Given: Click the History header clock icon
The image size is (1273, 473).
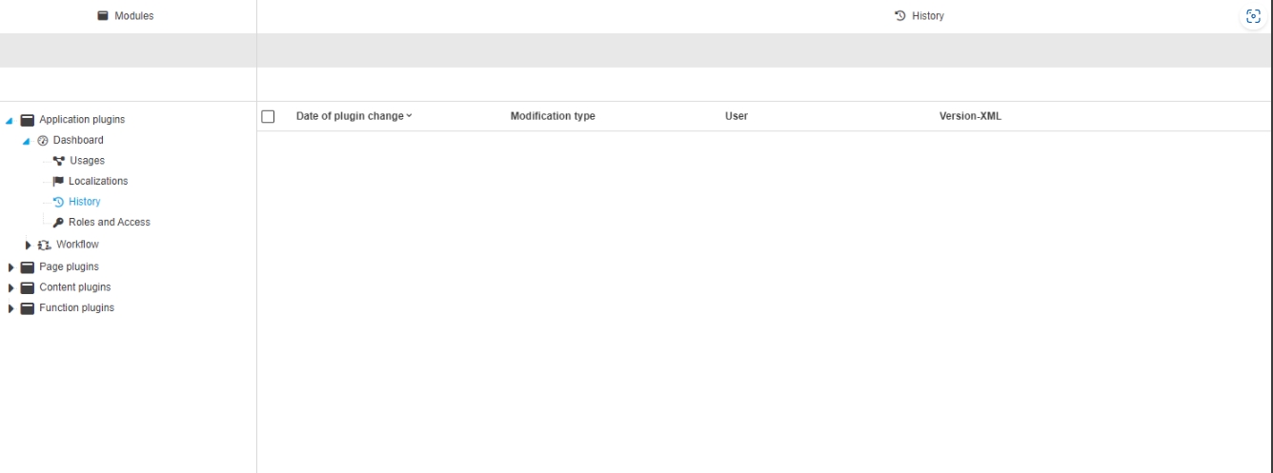Looking at the screenshot, I should point(899,16).
